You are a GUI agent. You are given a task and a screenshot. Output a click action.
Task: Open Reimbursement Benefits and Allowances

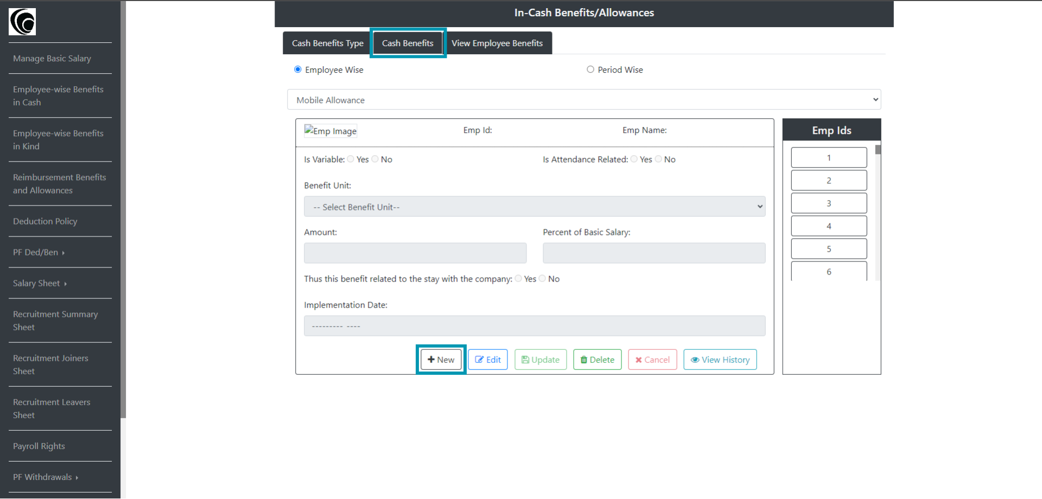pyautogui.click(x=60, y=184)
